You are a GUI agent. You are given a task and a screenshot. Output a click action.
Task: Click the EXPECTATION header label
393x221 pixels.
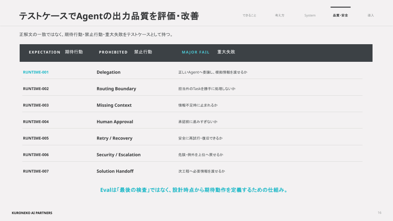click(44, 52)
